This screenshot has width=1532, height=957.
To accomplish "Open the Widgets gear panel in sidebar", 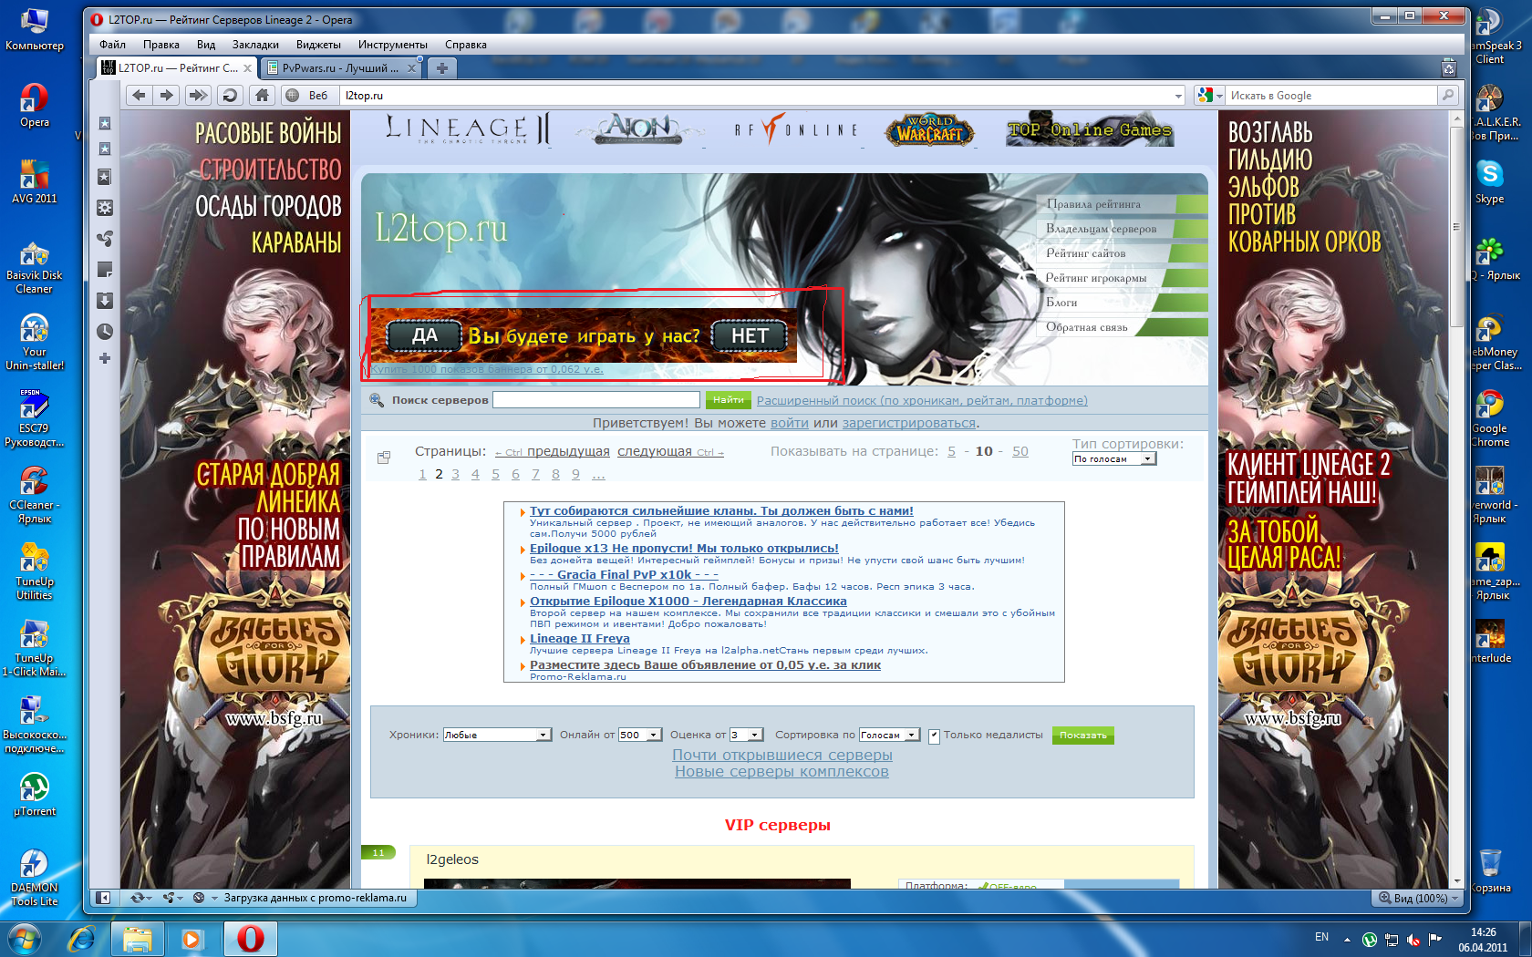I will click(105, 208).
